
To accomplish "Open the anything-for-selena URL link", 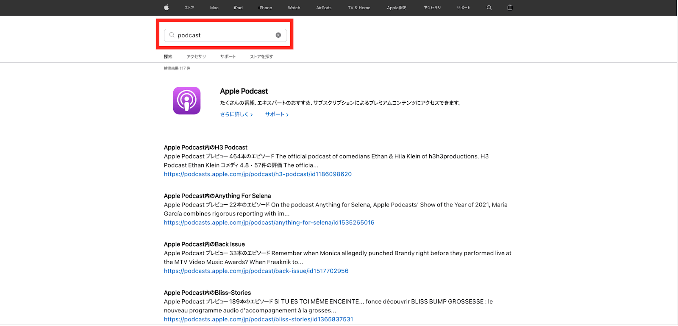I will pos(269,223).
